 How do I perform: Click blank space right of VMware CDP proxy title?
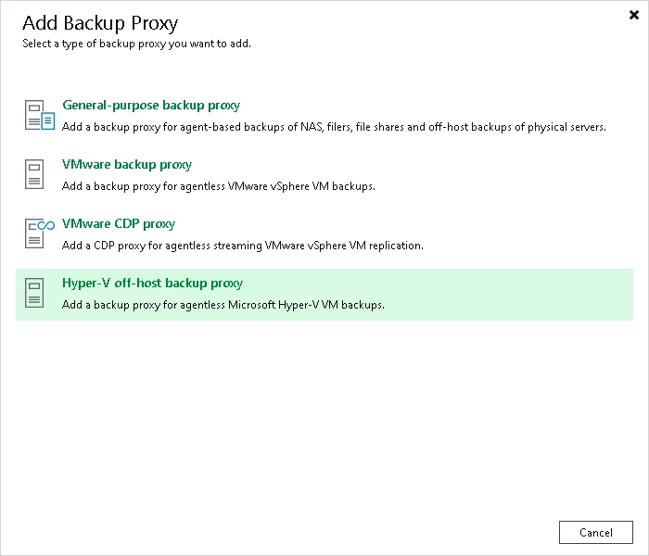417,224
